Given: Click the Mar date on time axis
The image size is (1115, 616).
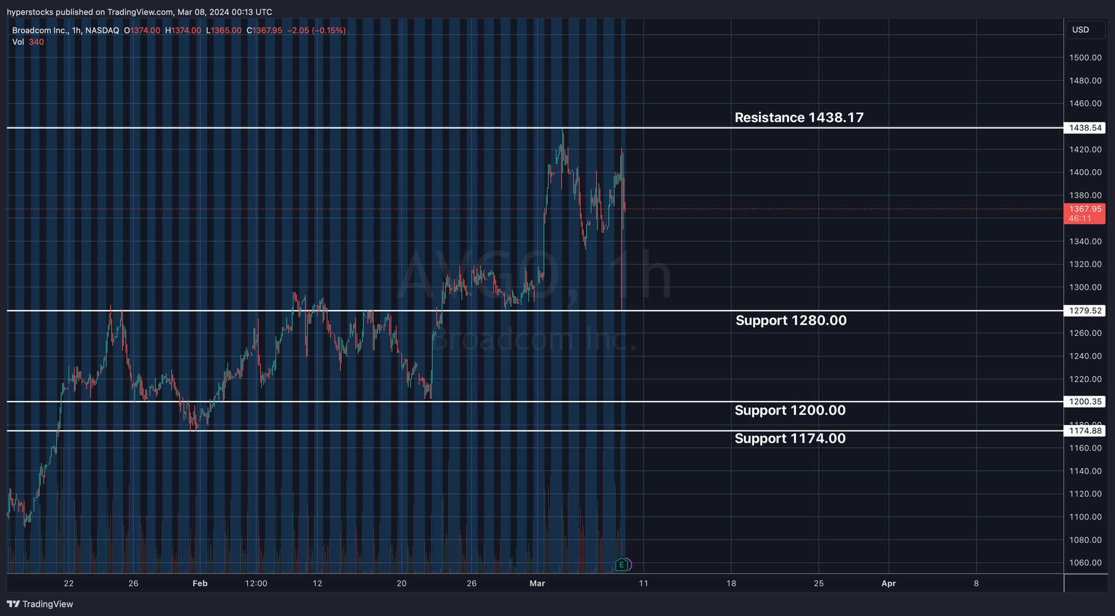Looking at the screenshot, I should point(537,583).
